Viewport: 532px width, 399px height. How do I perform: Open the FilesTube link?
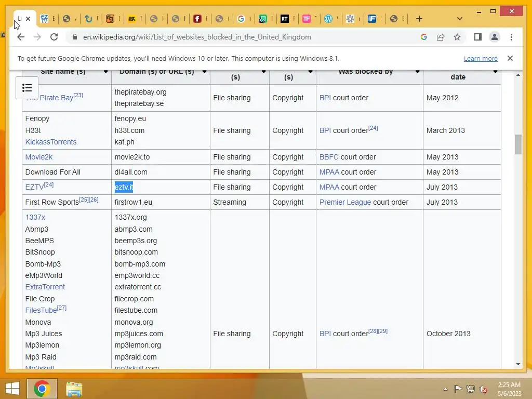click(41, 310)
